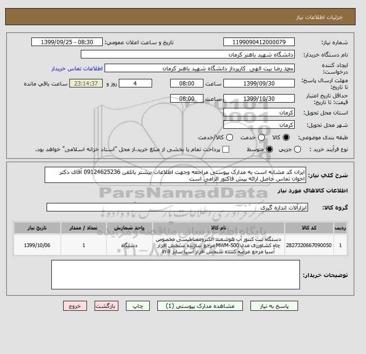This screenshot has height=354, width=366.
Task: Click the نام کالا column header
Action: [x=219, y=228]
